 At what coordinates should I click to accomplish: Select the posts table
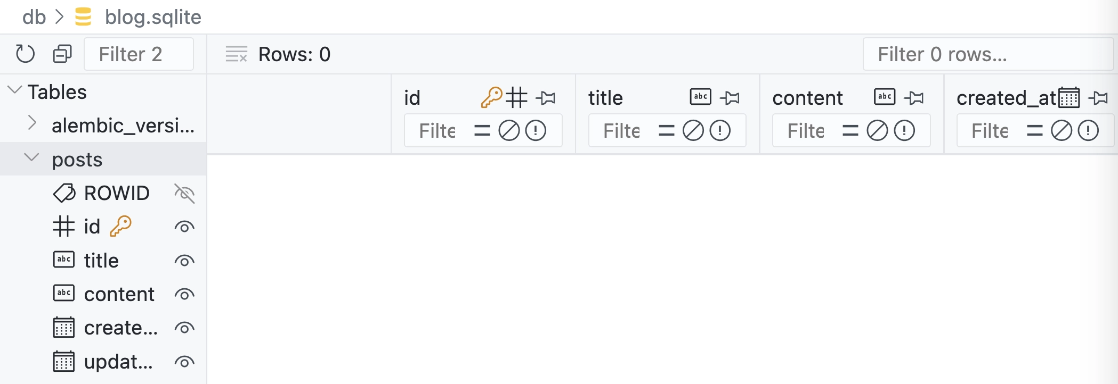[x=77, y=160]
